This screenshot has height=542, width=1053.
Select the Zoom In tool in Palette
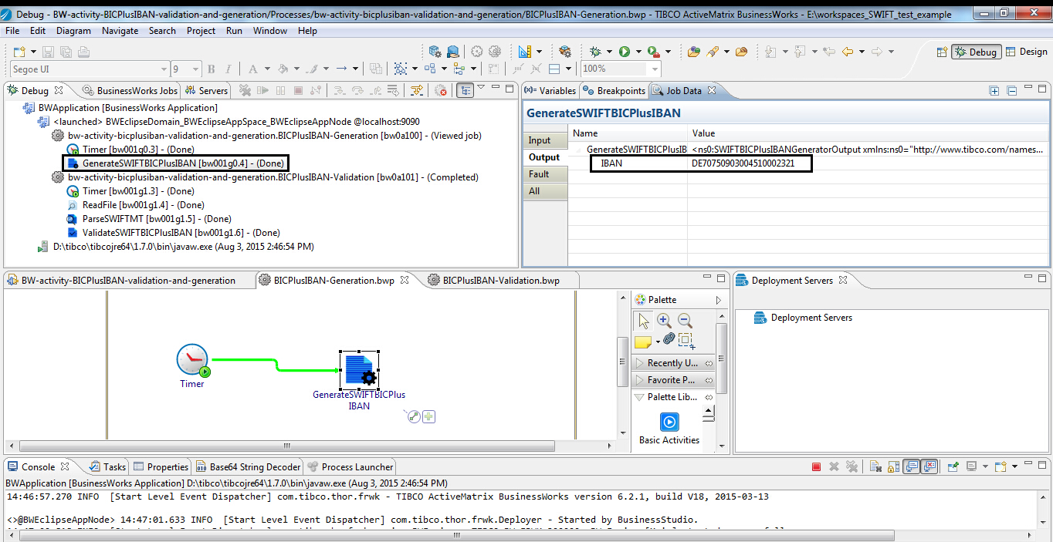(x=664, y=320)
